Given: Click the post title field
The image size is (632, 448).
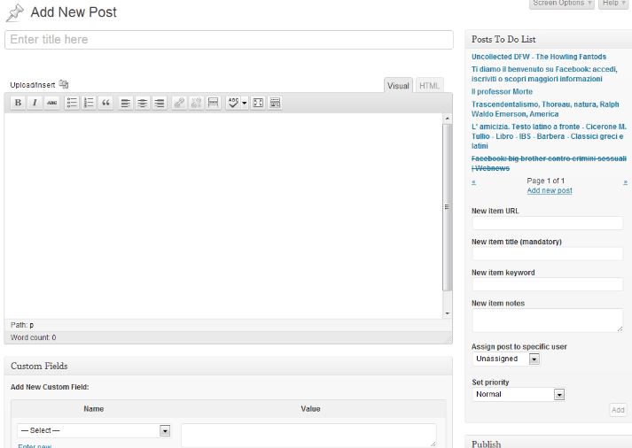Looking at the screenshot, I should [229, 40].
